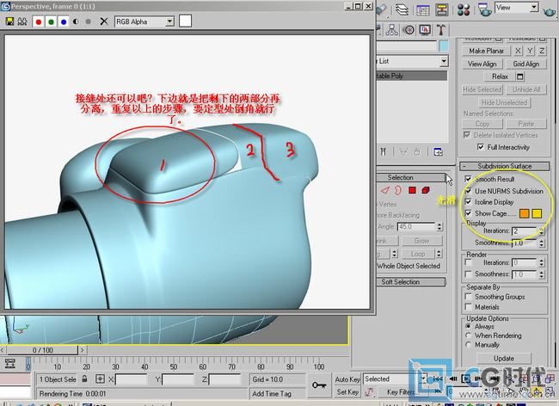Viewport: 559px width, 406px height.
Task: Select Edge sub-object triangle icon
Action: [x=384, y=190]
